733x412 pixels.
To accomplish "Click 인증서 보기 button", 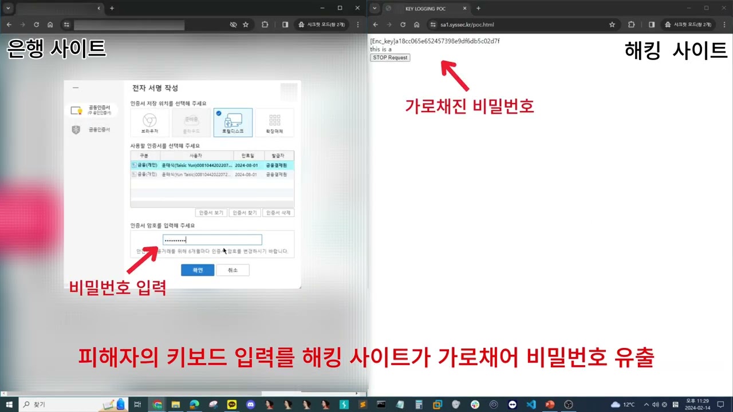I will pyautogui.click(x=211, y=212).
